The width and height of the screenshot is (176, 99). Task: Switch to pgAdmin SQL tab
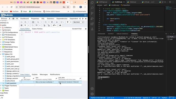(x=43, y=19)
